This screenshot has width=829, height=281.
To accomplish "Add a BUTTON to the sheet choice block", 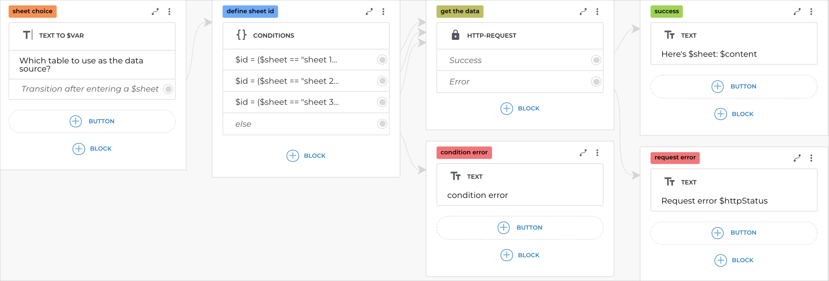I will tap(92, 121).
